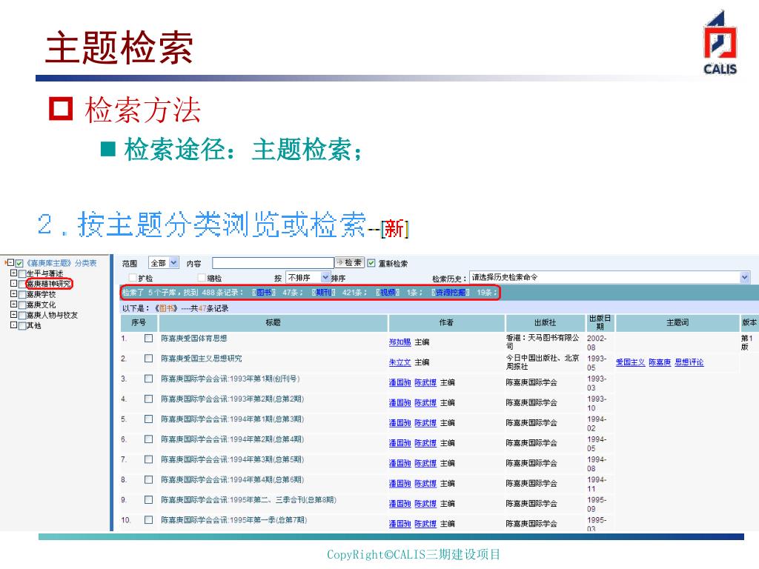Open title 陈嘉庚国际学会会讯:1995年第二、三季合刊(总第8期)

[248, 500]
